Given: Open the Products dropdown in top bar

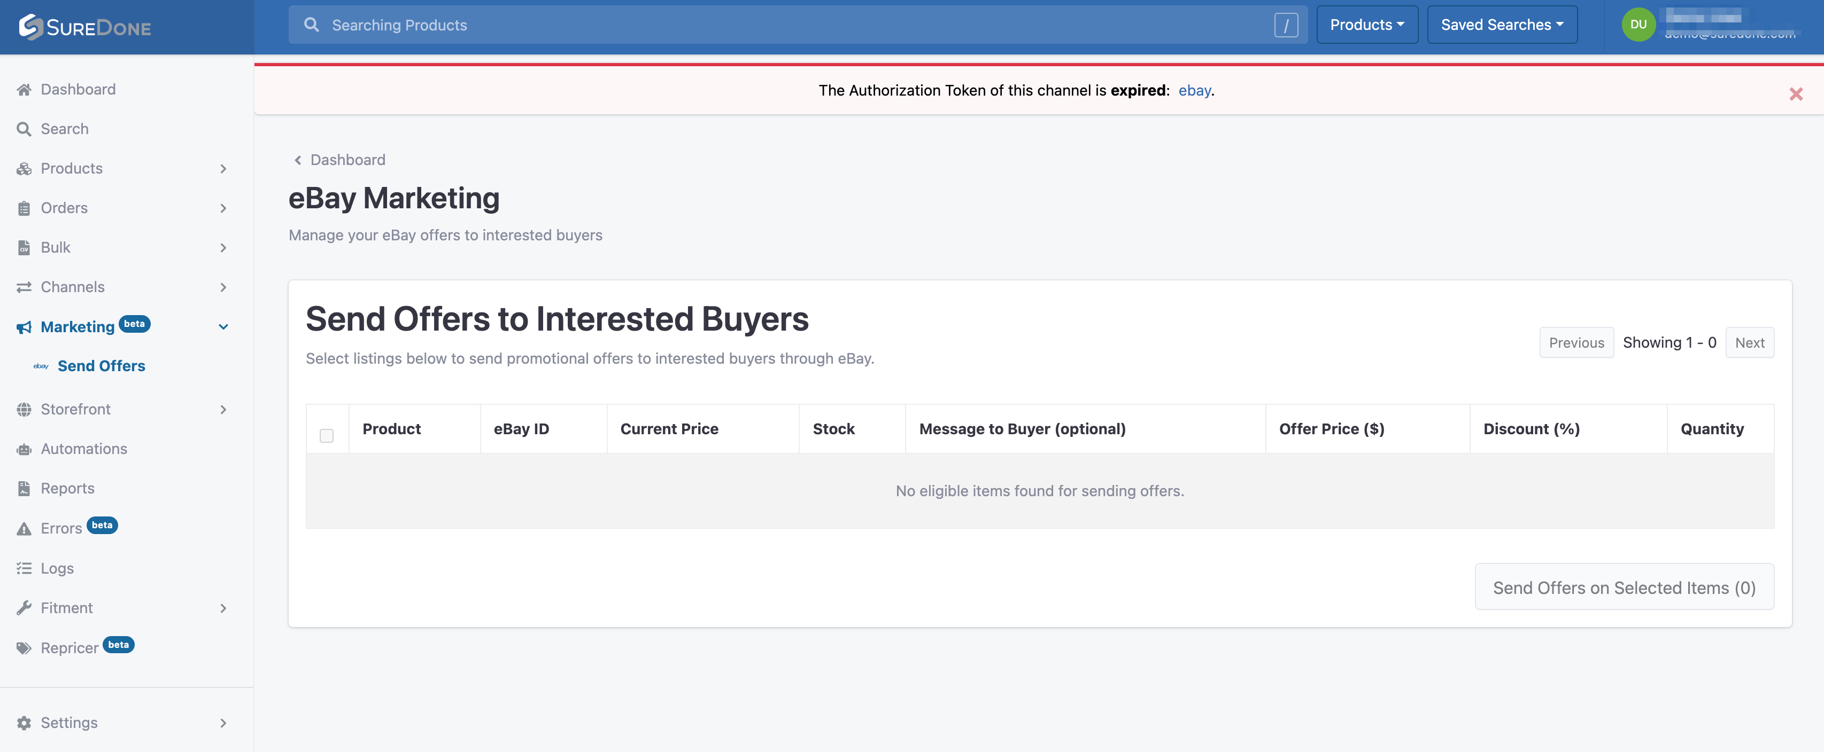Looking at the screenshot, I should 1366,25.
